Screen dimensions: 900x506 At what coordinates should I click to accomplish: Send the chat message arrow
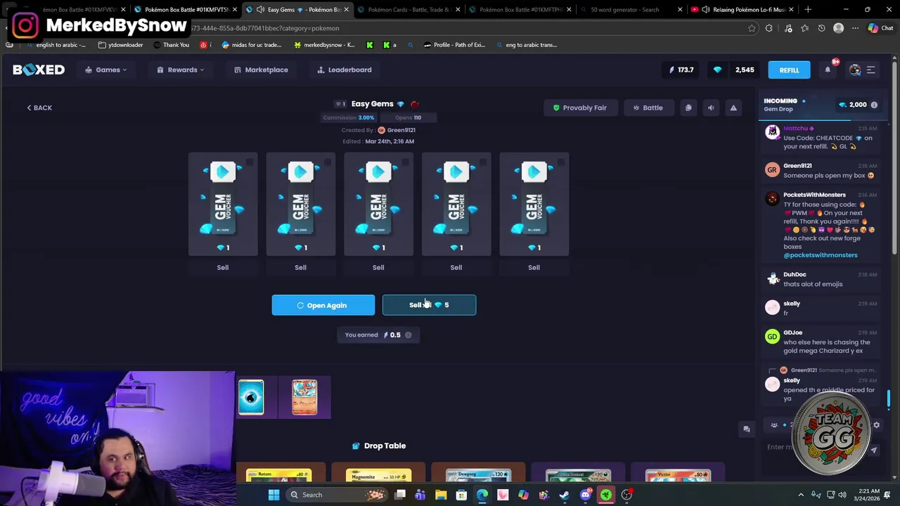(x=874, y=450)
